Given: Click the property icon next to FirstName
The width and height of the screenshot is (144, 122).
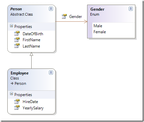Looking at the screenshot, I should 17,40.
